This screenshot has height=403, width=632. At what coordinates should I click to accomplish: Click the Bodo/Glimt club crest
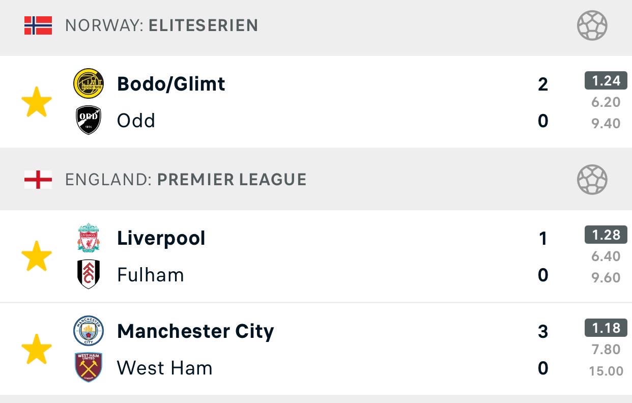(x=89, y=83)
